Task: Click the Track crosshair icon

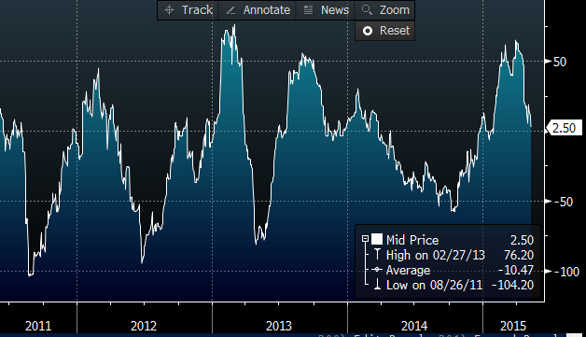Action: (169, 10)
